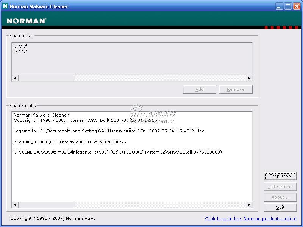Select the D:\*.* scan area entry

pos(20,51)
